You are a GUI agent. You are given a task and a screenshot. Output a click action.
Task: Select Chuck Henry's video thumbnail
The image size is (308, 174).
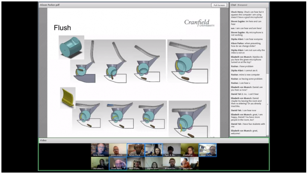pos(118,163)
